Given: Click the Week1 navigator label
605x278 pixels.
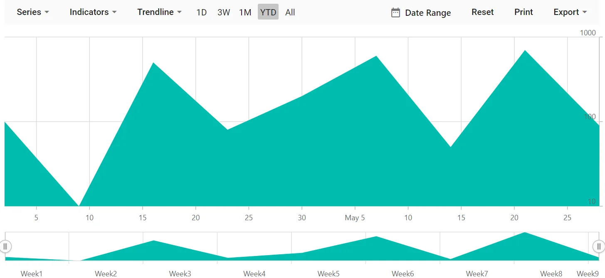Looking at the screenshot, I should [x=32, y=273].
